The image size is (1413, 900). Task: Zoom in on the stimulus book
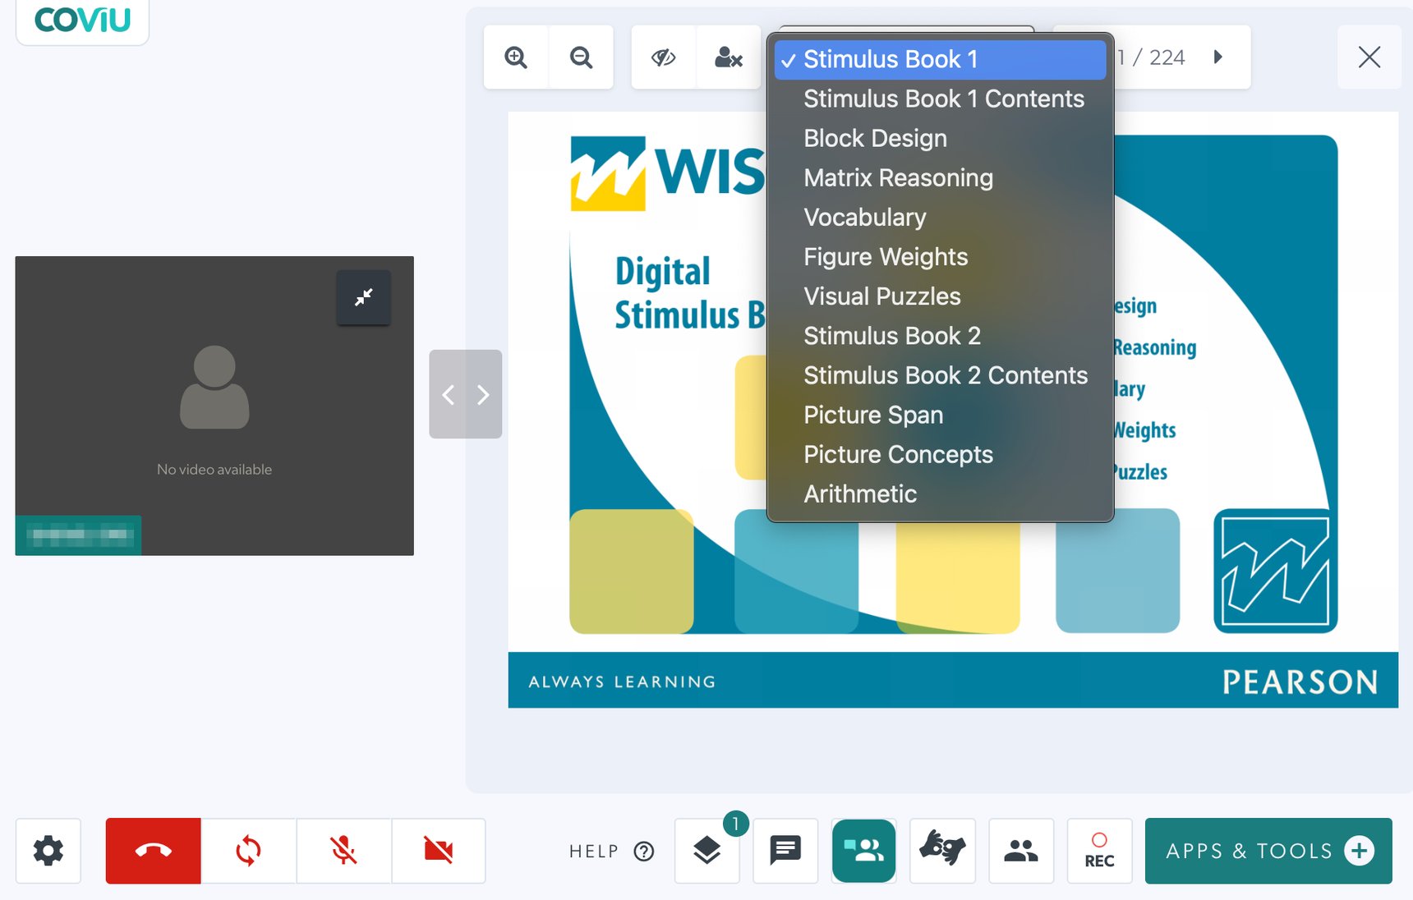coord(516,57)
